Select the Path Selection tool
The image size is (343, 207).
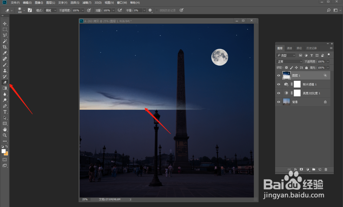(4, 118)
